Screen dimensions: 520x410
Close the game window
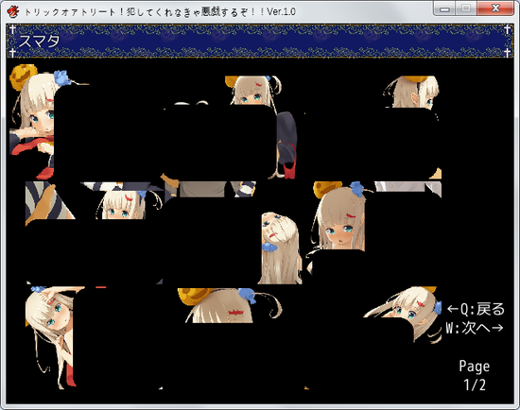coord(495,9)
